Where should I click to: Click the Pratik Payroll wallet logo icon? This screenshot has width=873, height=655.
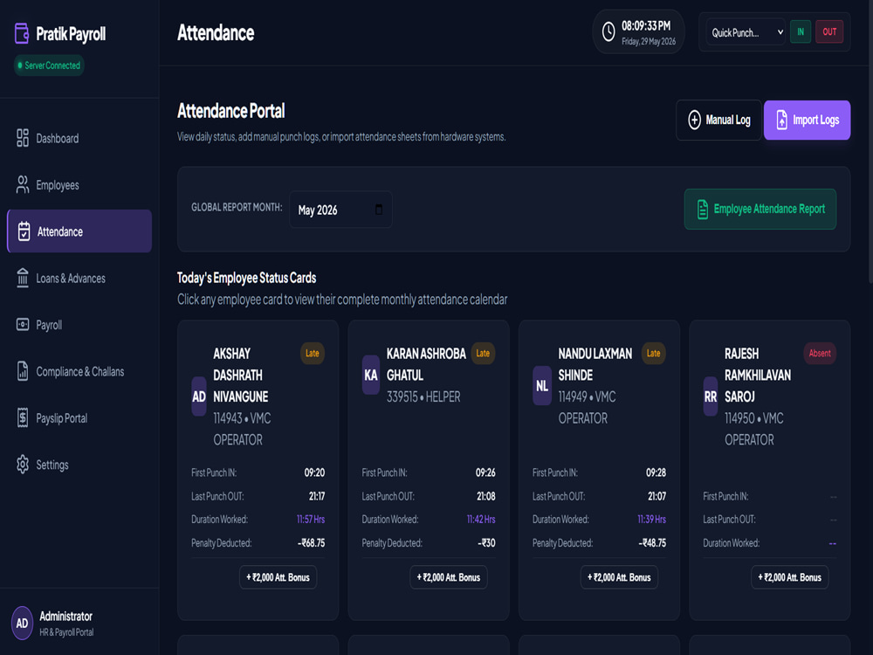(x=22, y=33)
